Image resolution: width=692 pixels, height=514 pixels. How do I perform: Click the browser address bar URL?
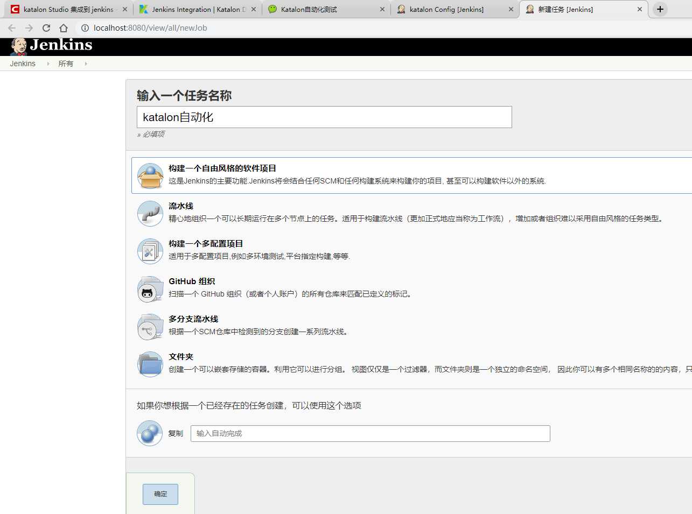click(x=150, y=28)
